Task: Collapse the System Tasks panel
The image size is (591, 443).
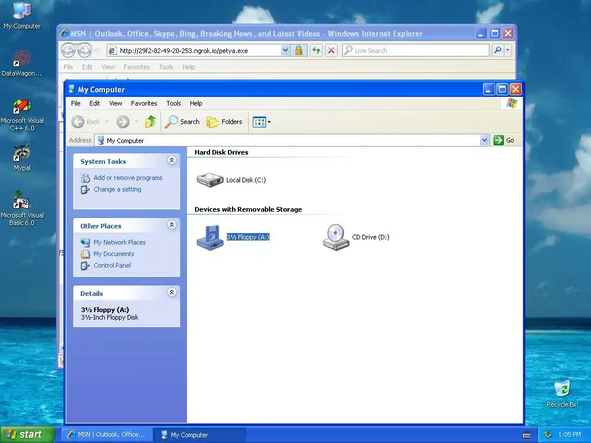Action: coord(171,160)
